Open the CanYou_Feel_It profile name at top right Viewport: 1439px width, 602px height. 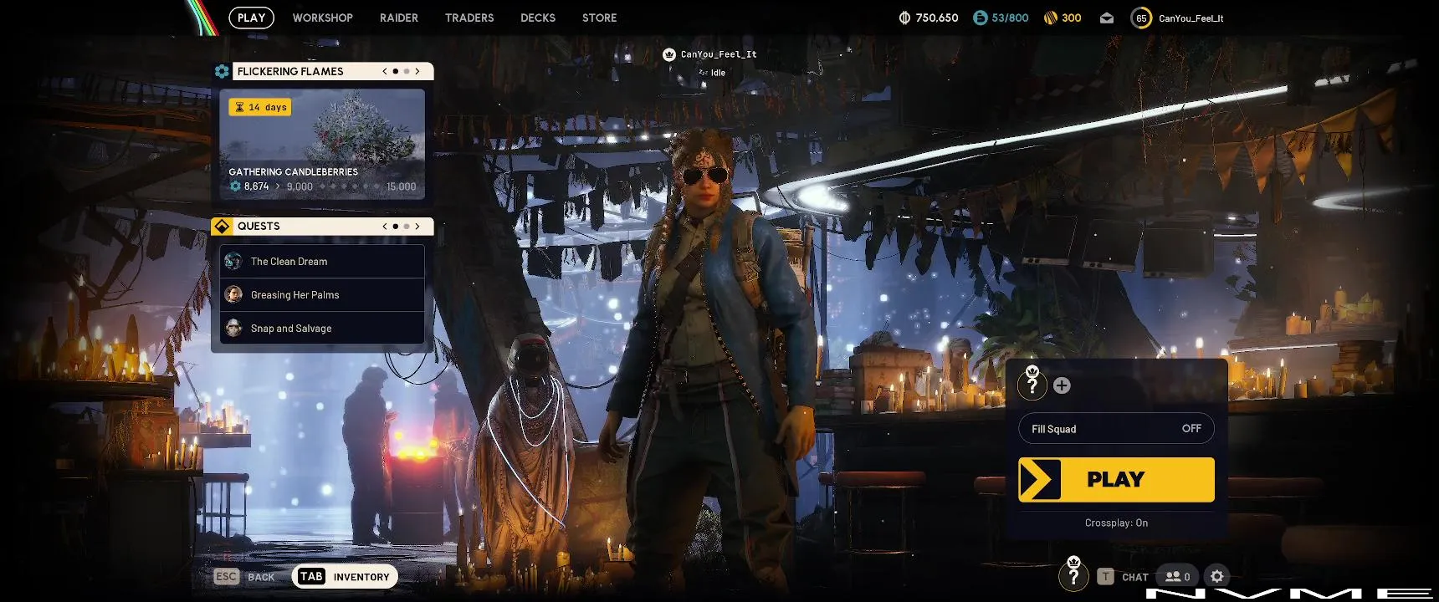[1191, 18]
